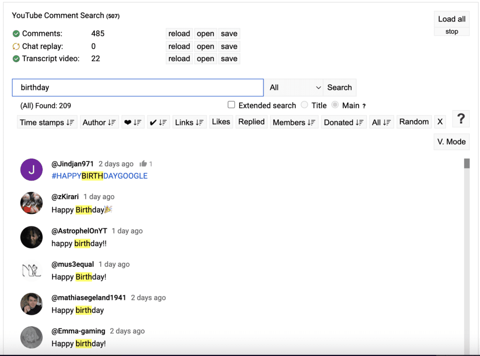
Task: Click the Search button
Action: [x=339, y=87]
